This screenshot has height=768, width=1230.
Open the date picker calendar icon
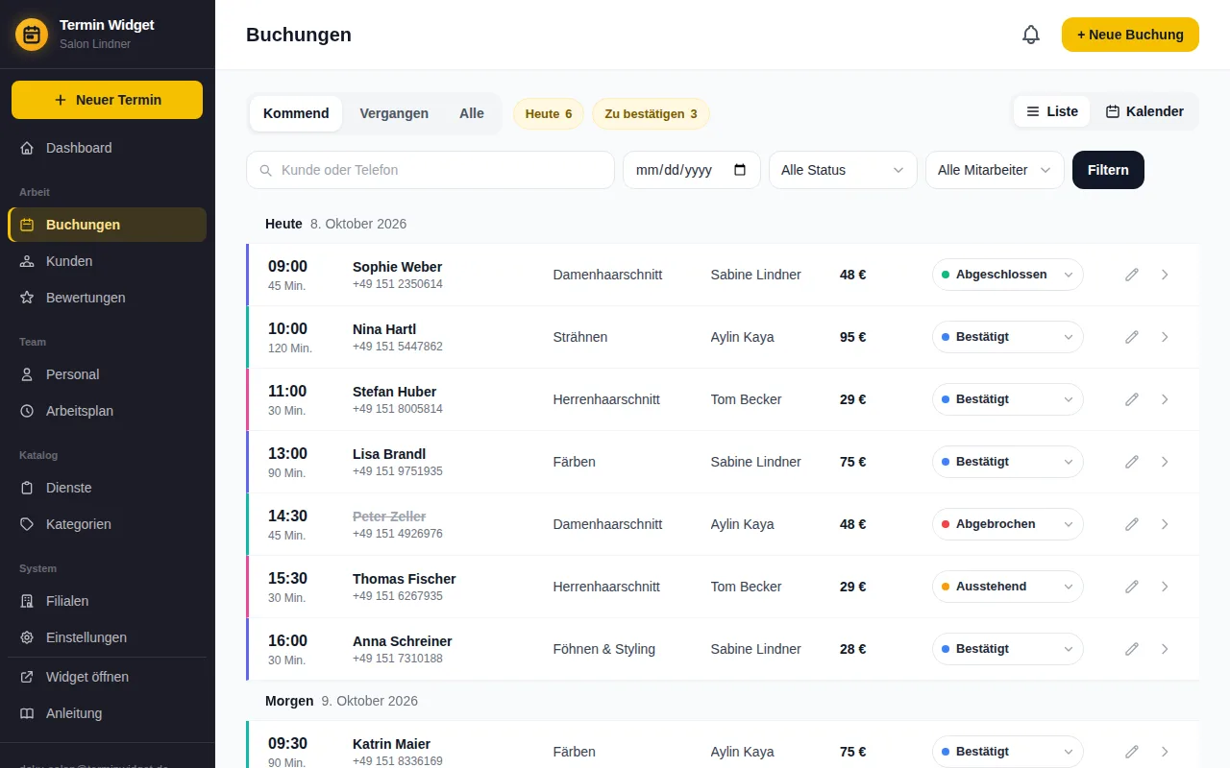(740, 170)
